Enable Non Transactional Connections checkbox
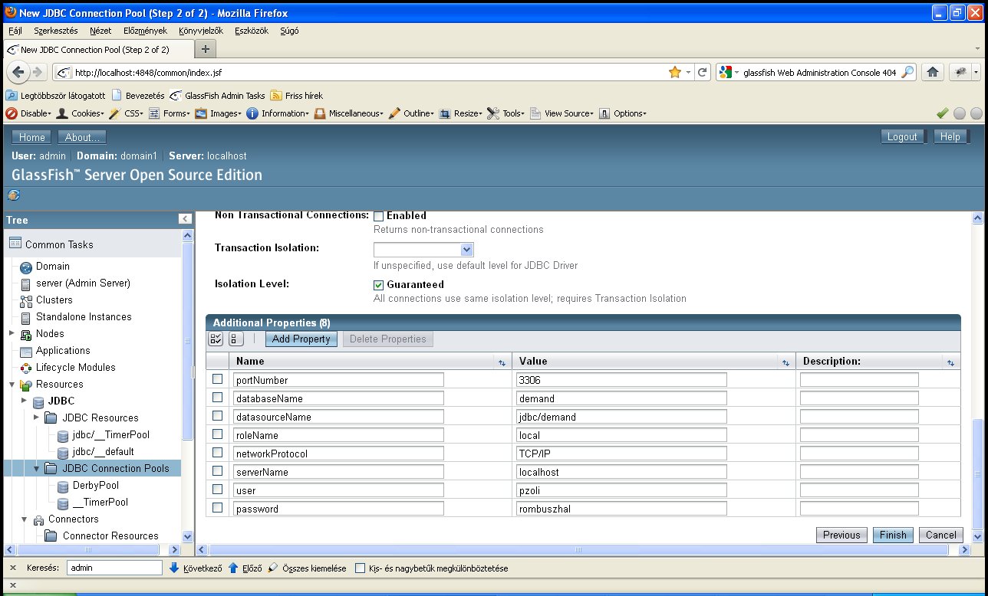 point(378,216)
